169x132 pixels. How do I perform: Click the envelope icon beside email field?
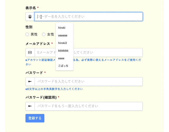coord(30,53)
